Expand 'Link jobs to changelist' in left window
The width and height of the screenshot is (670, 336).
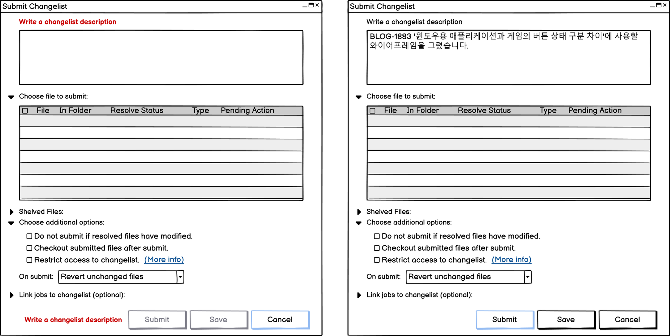click(12, 295)
